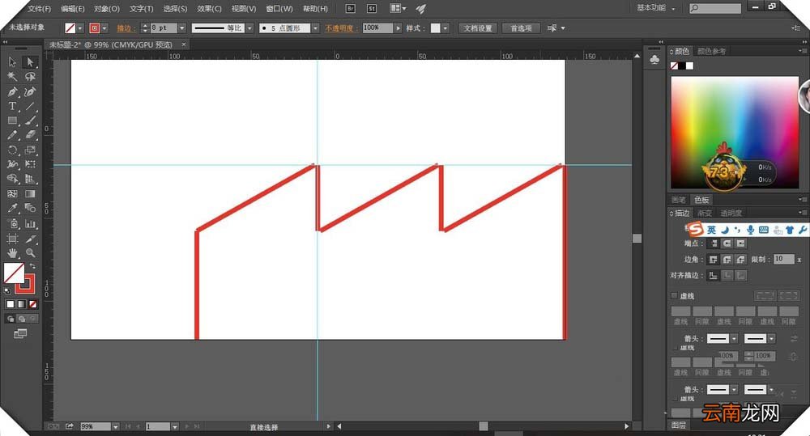Align stroke to center in 对齐描边

pyautogui.click(x=714, y=276)
